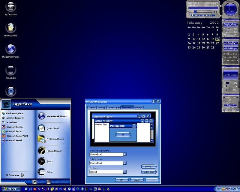Open My Documents desktop icon
Viewport: 240px width, 192px height.
11,30
